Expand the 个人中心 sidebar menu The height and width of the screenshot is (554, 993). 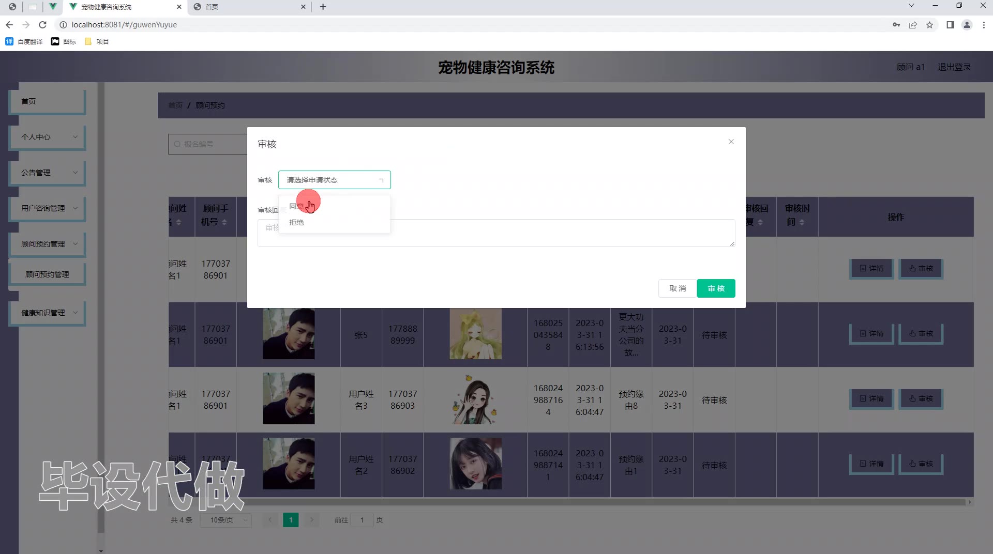(47, 137)
